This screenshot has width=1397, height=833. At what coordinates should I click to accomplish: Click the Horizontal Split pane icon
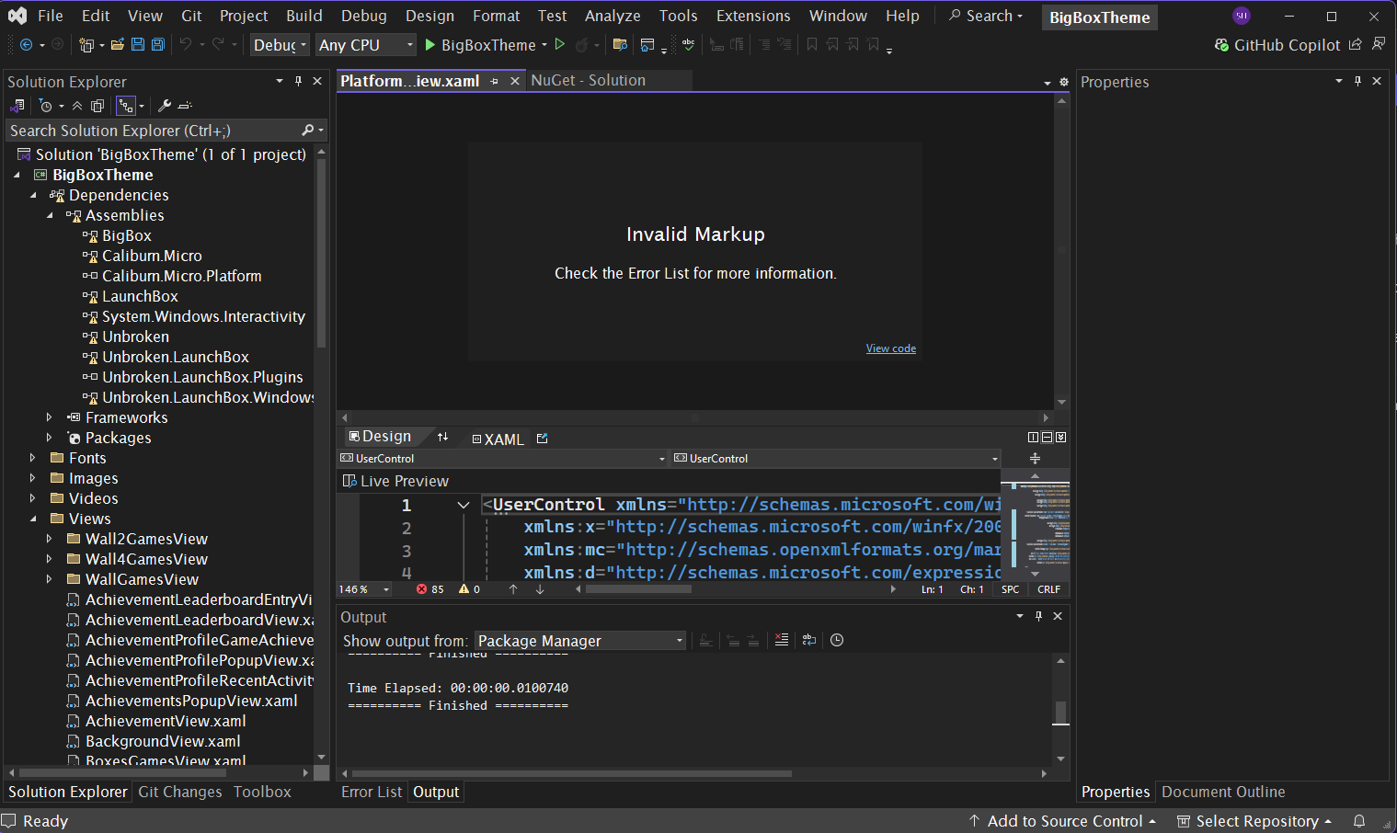coord(1047,438)
